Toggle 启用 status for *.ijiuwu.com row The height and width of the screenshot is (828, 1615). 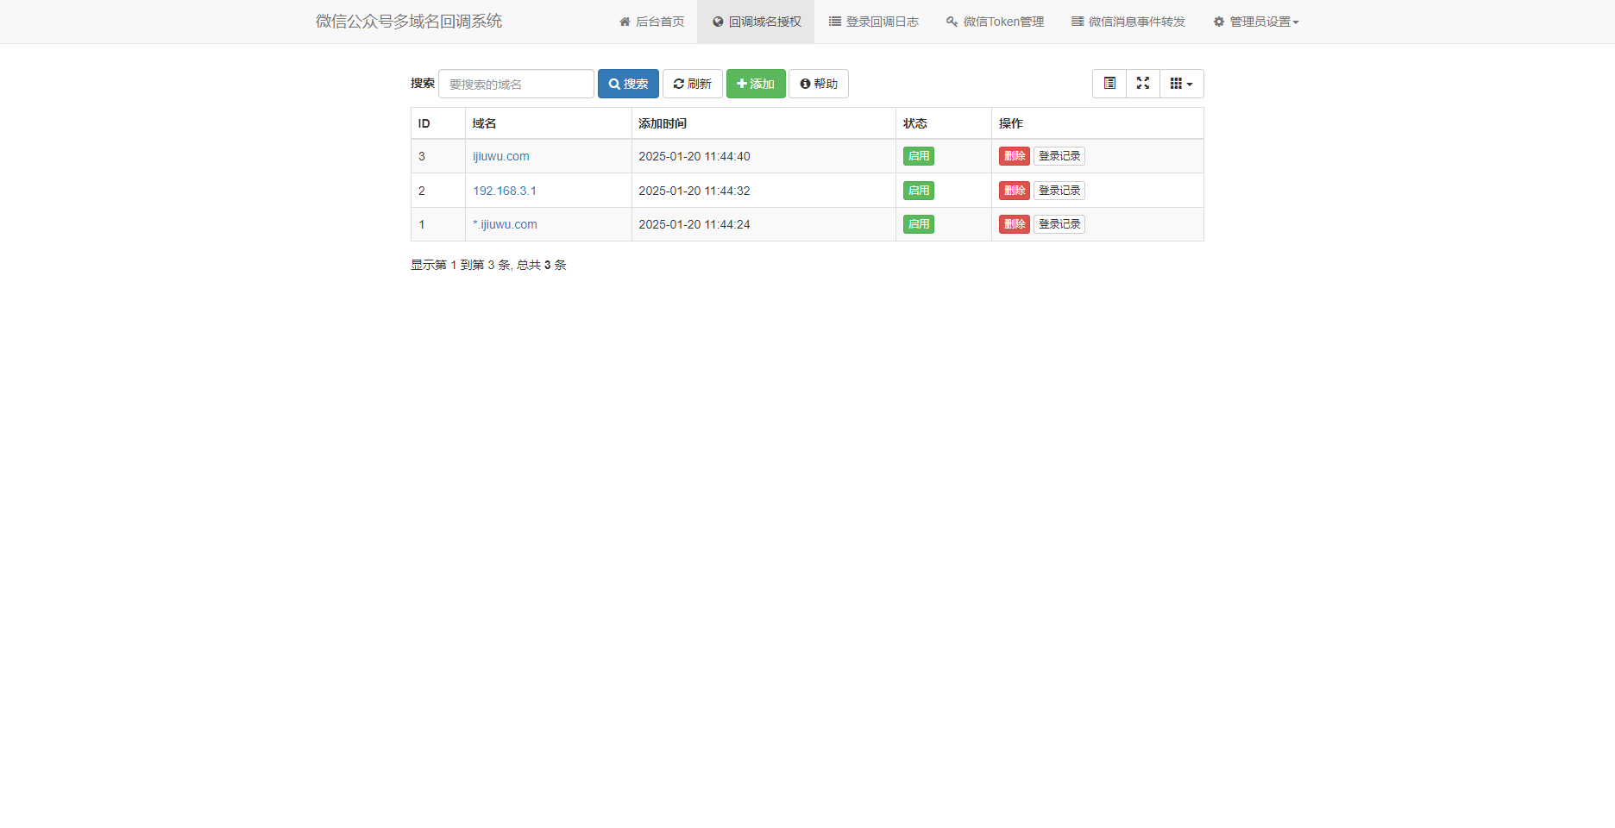coord(919,224)
